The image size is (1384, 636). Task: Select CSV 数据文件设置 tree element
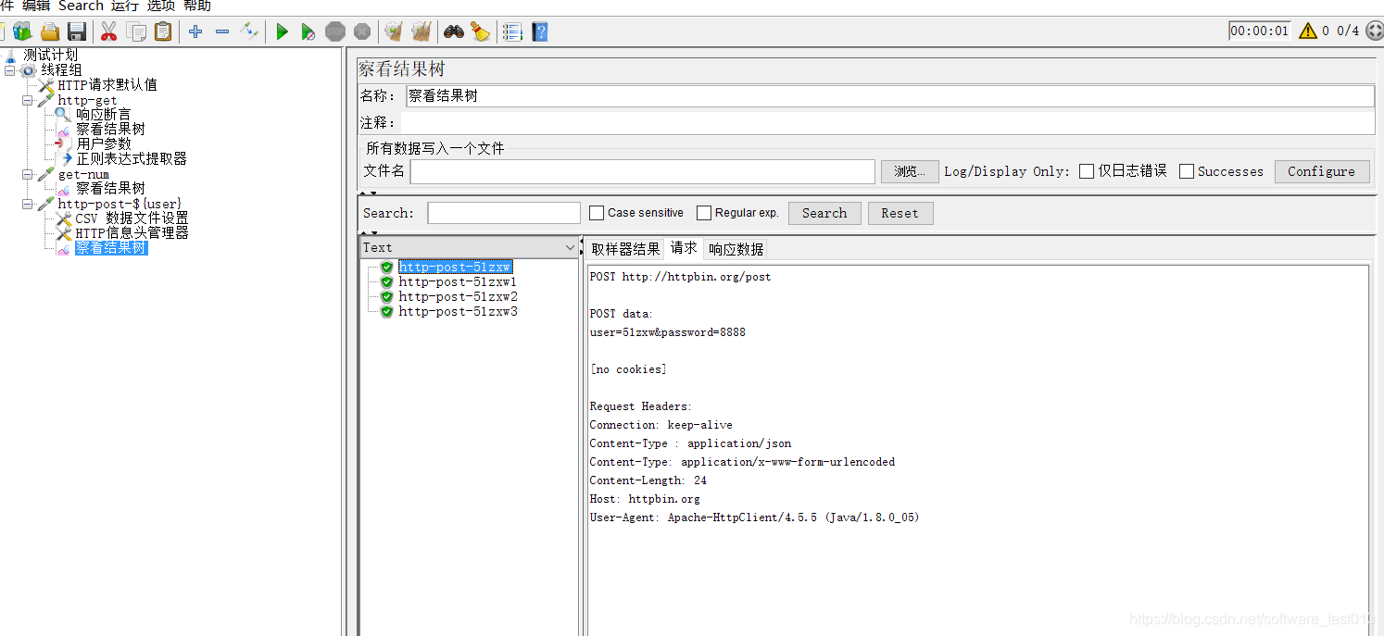tap(132, 218)
